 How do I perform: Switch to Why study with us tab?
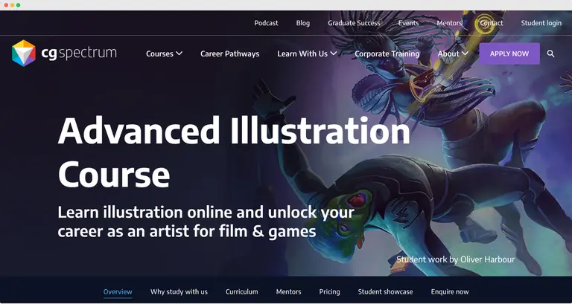(179, 291)
